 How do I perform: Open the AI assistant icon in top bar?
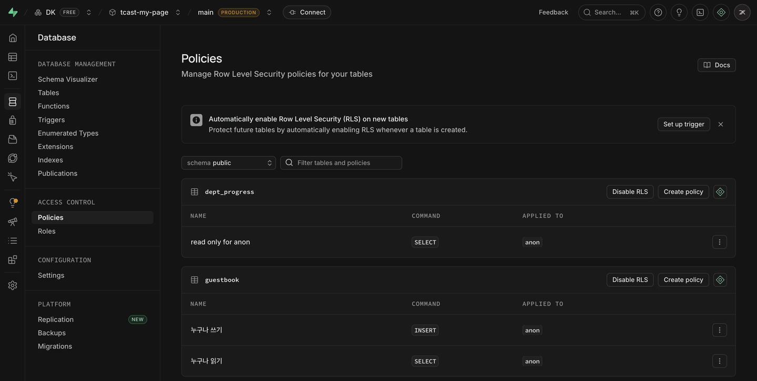click(x=721, y=12)
